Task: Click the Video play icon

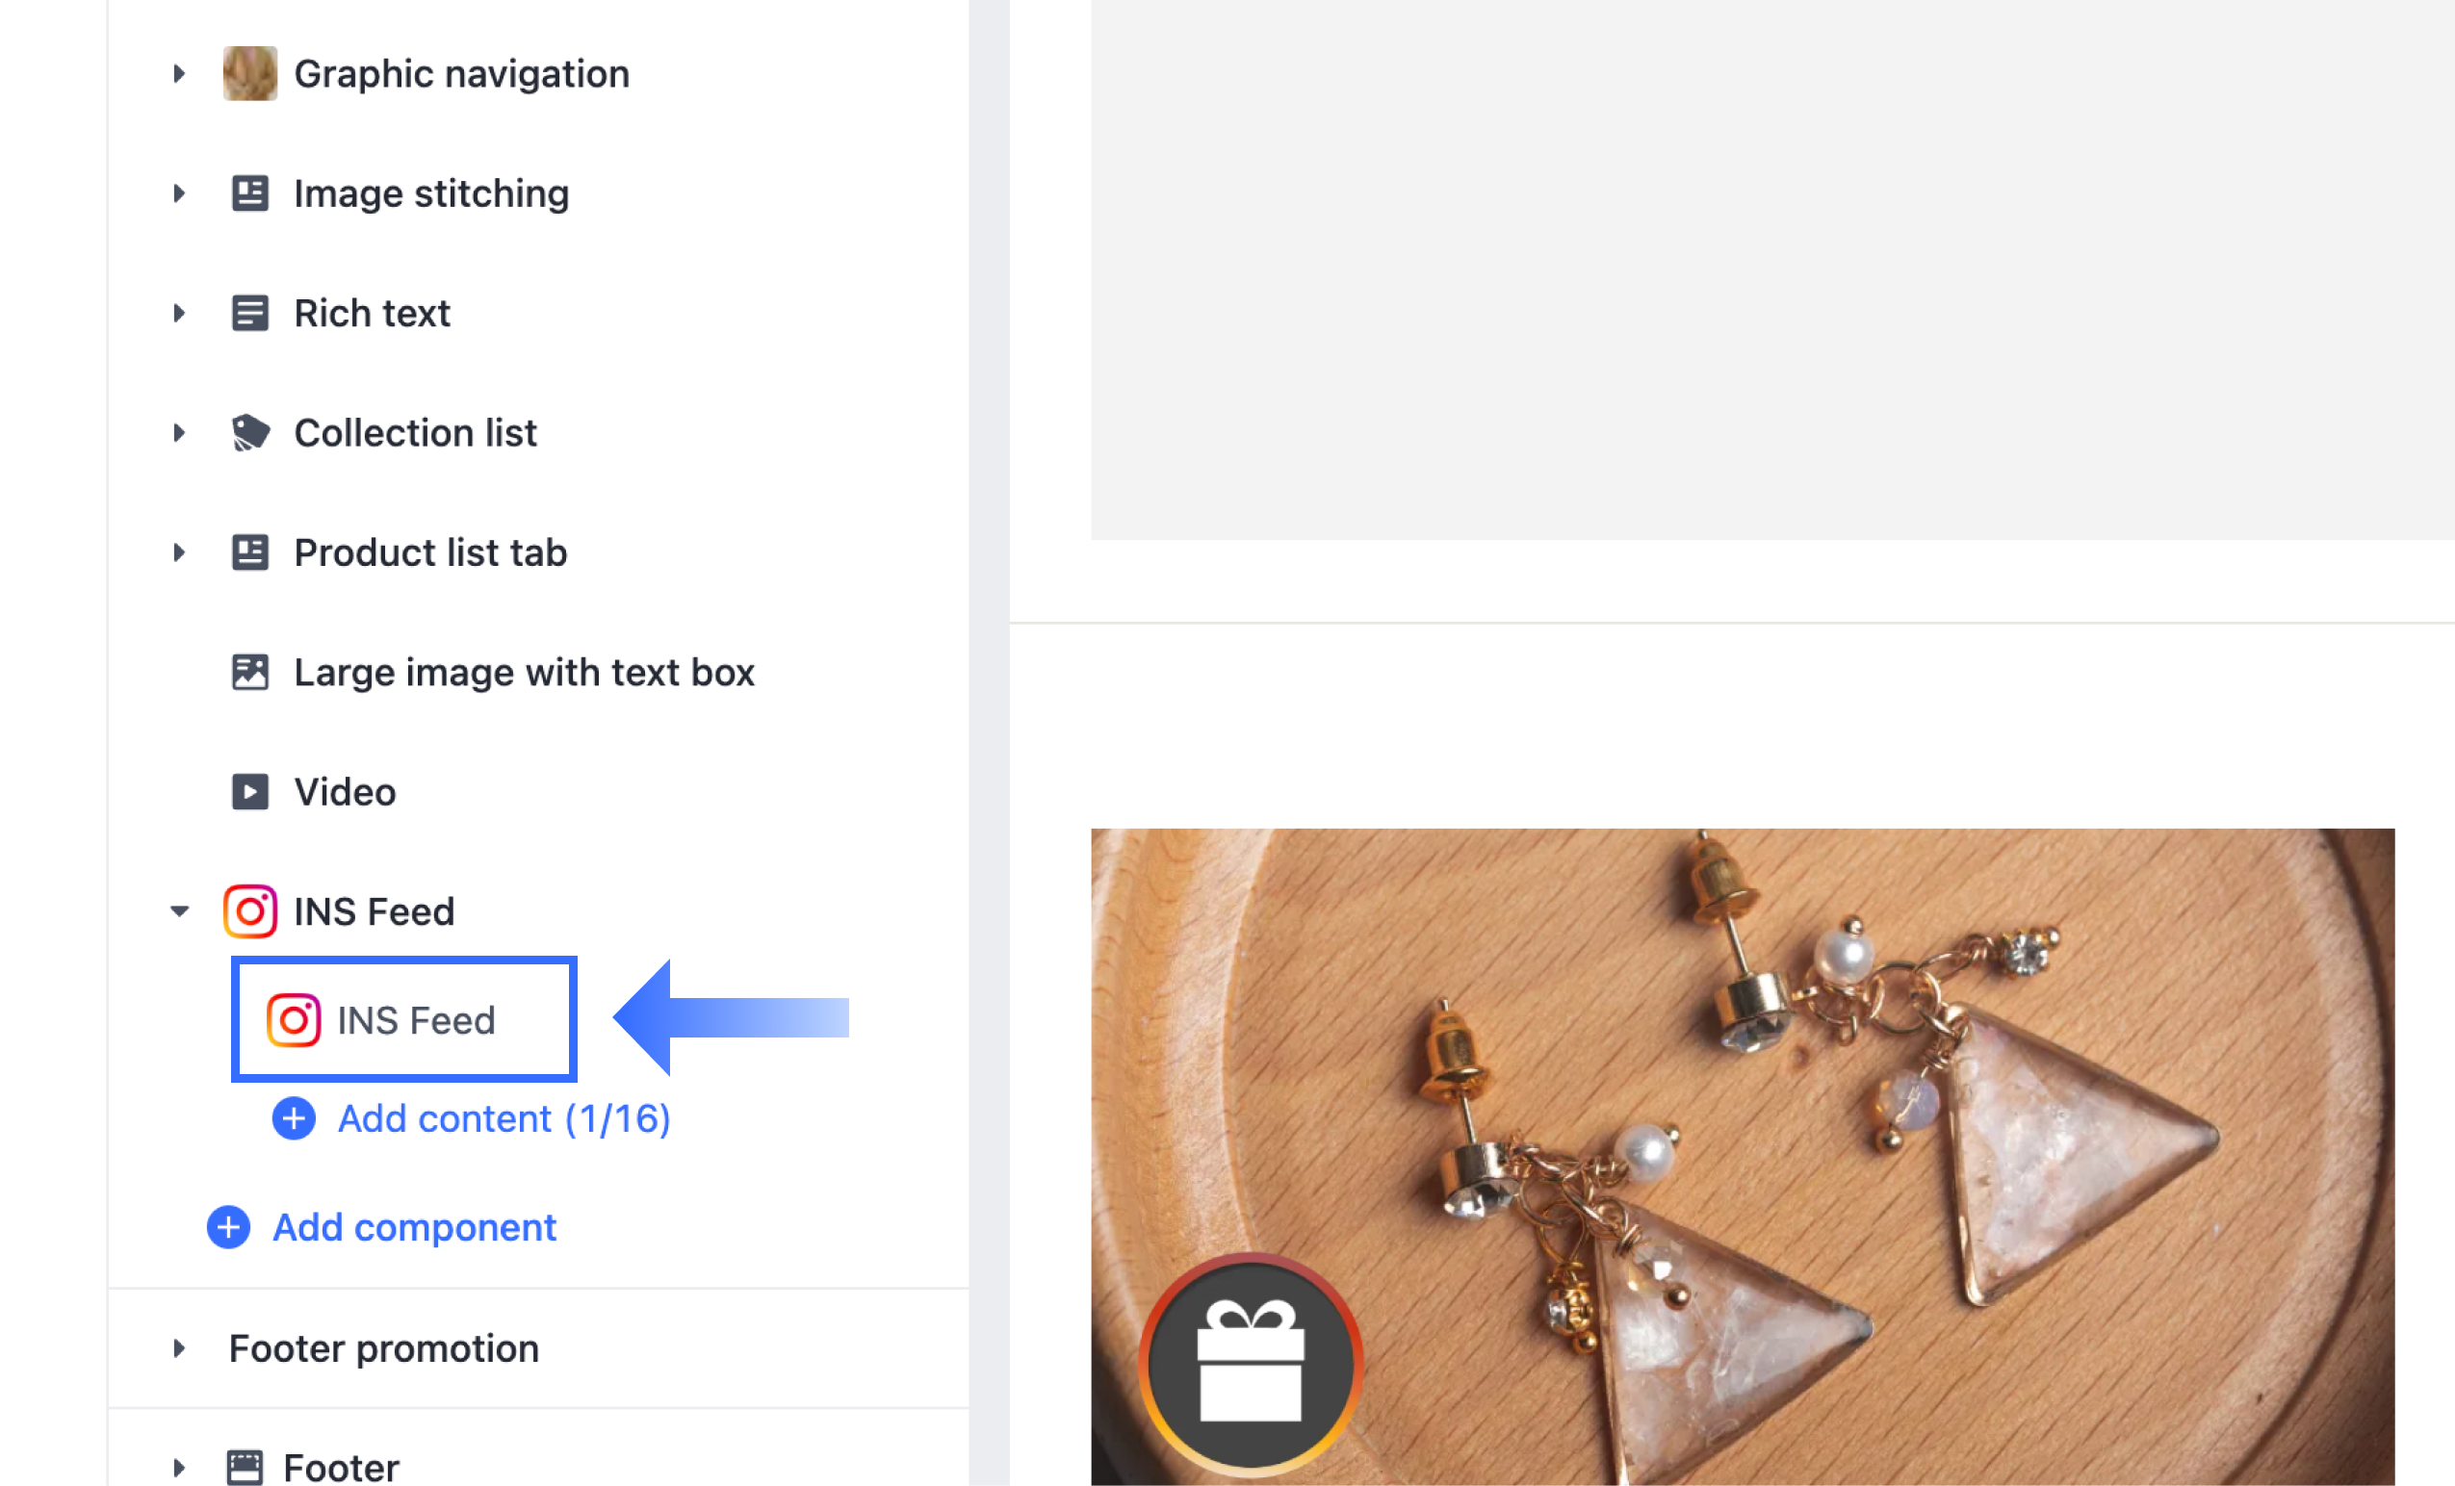Action: click(x=249, y=792)
